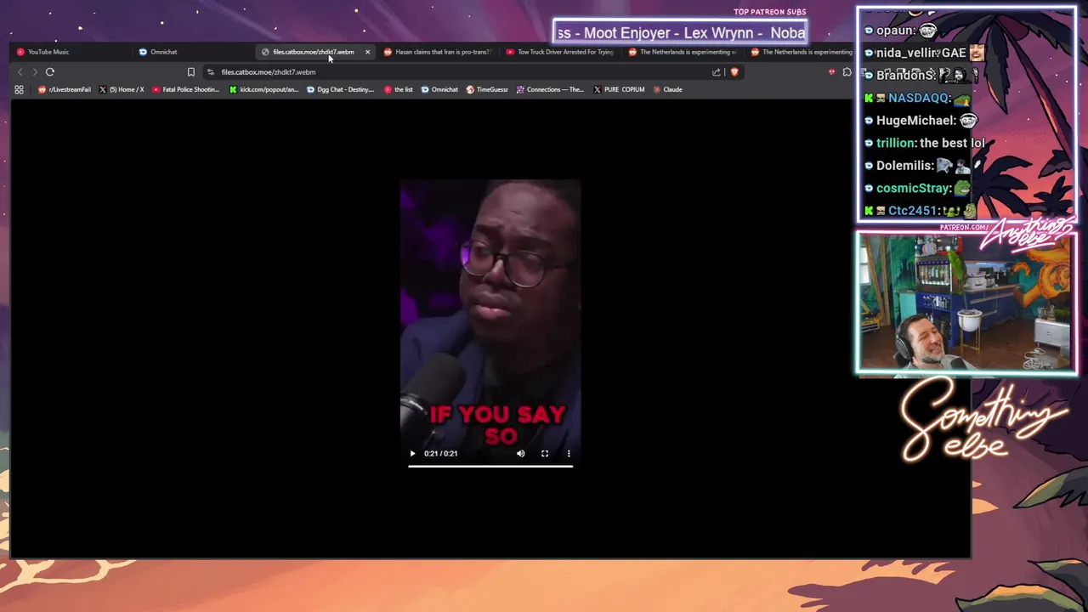Click username opaun in chat overlay

(x=895, y=31)
